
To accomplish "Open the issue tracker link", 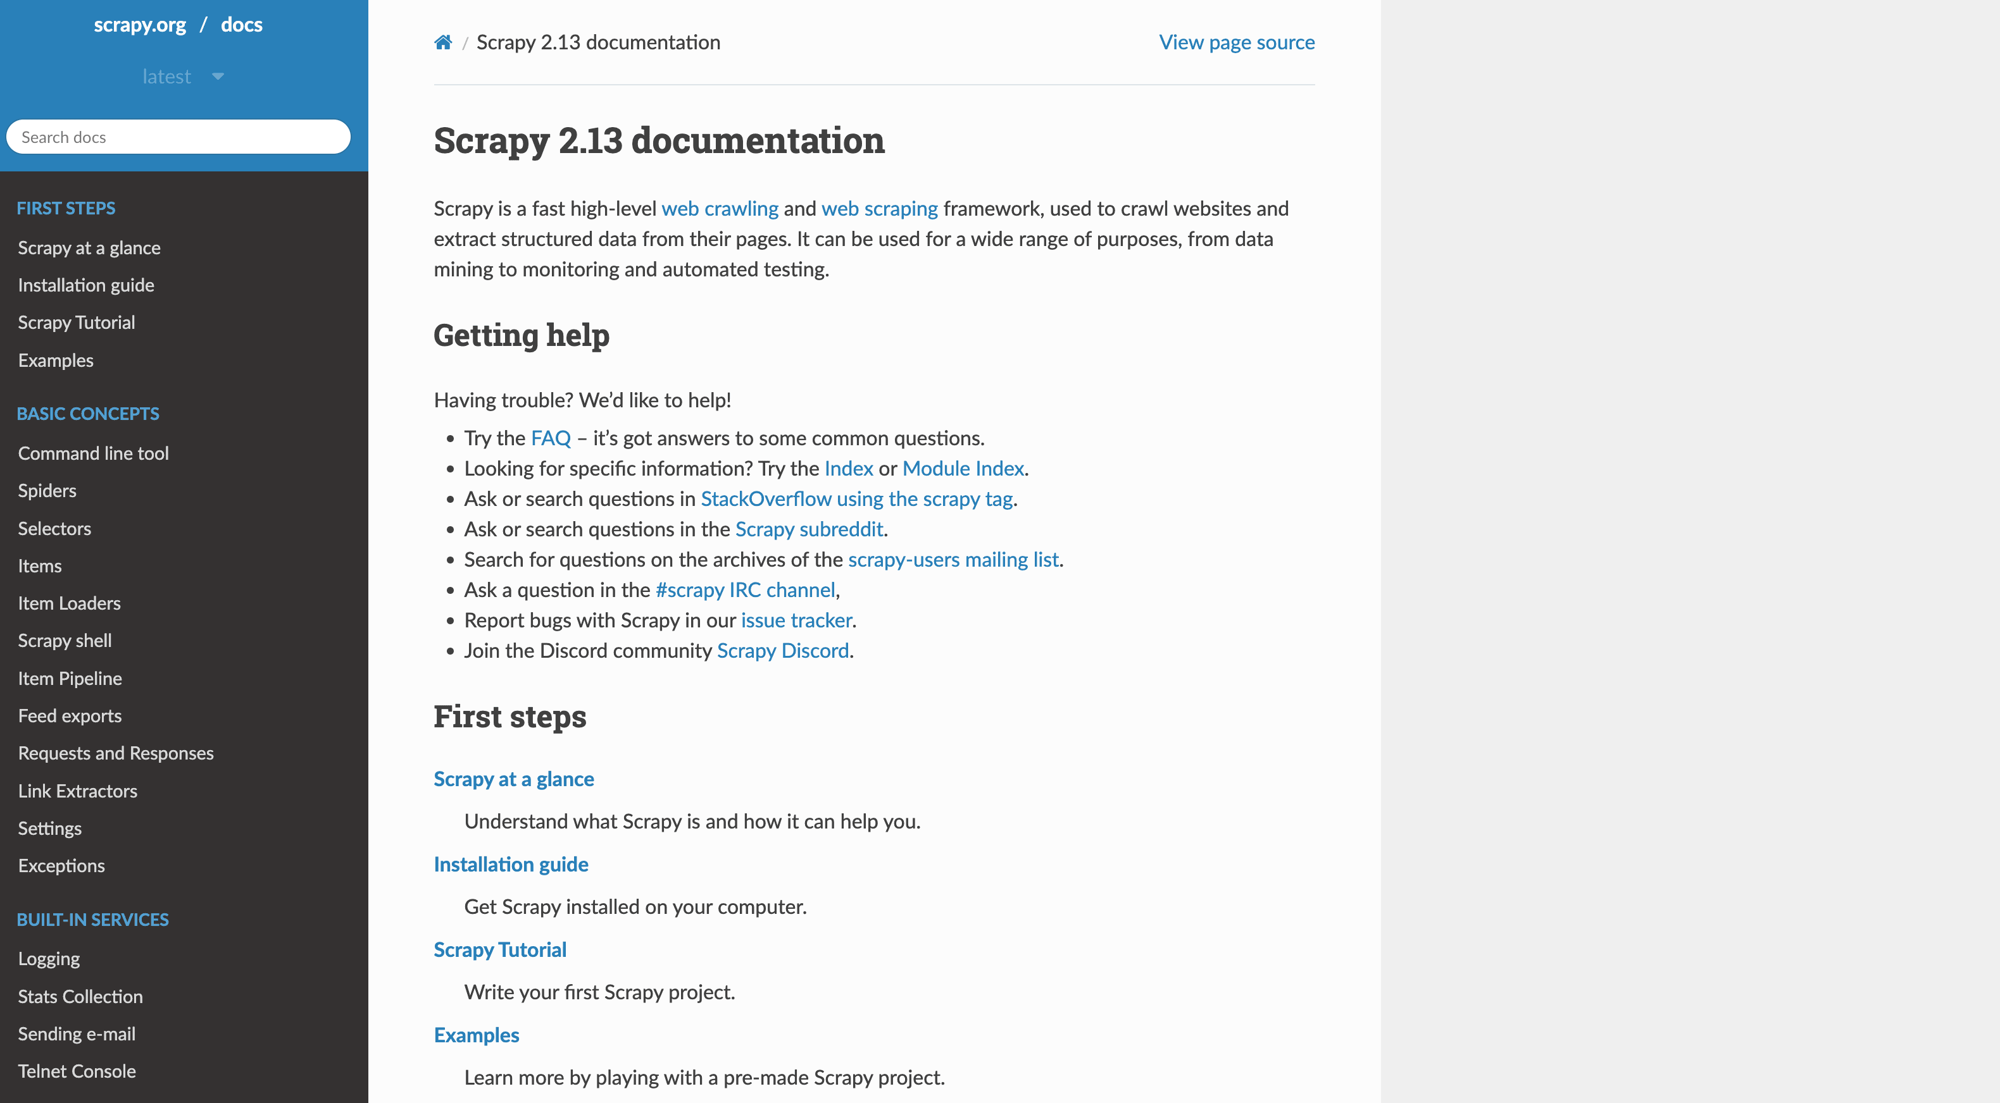I will pyautogui.click(x=797, y=619).
